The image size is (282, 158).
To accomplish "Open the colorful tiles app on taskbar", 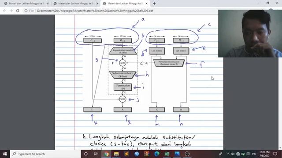I will coord(147,154).
